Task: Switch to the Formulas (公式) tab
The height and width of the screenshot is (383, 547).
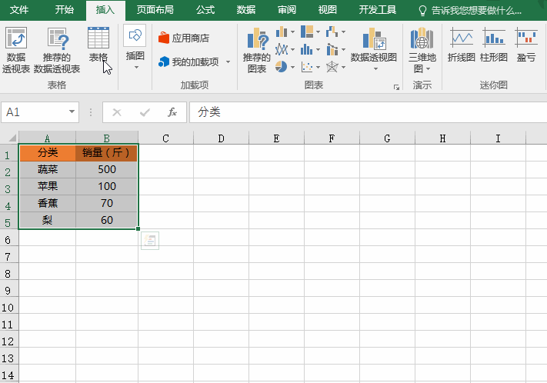Action: point(205,10)
